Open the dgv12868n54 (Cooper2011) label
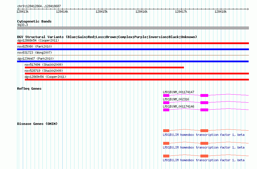257x169 pixels. pos(38,40)
